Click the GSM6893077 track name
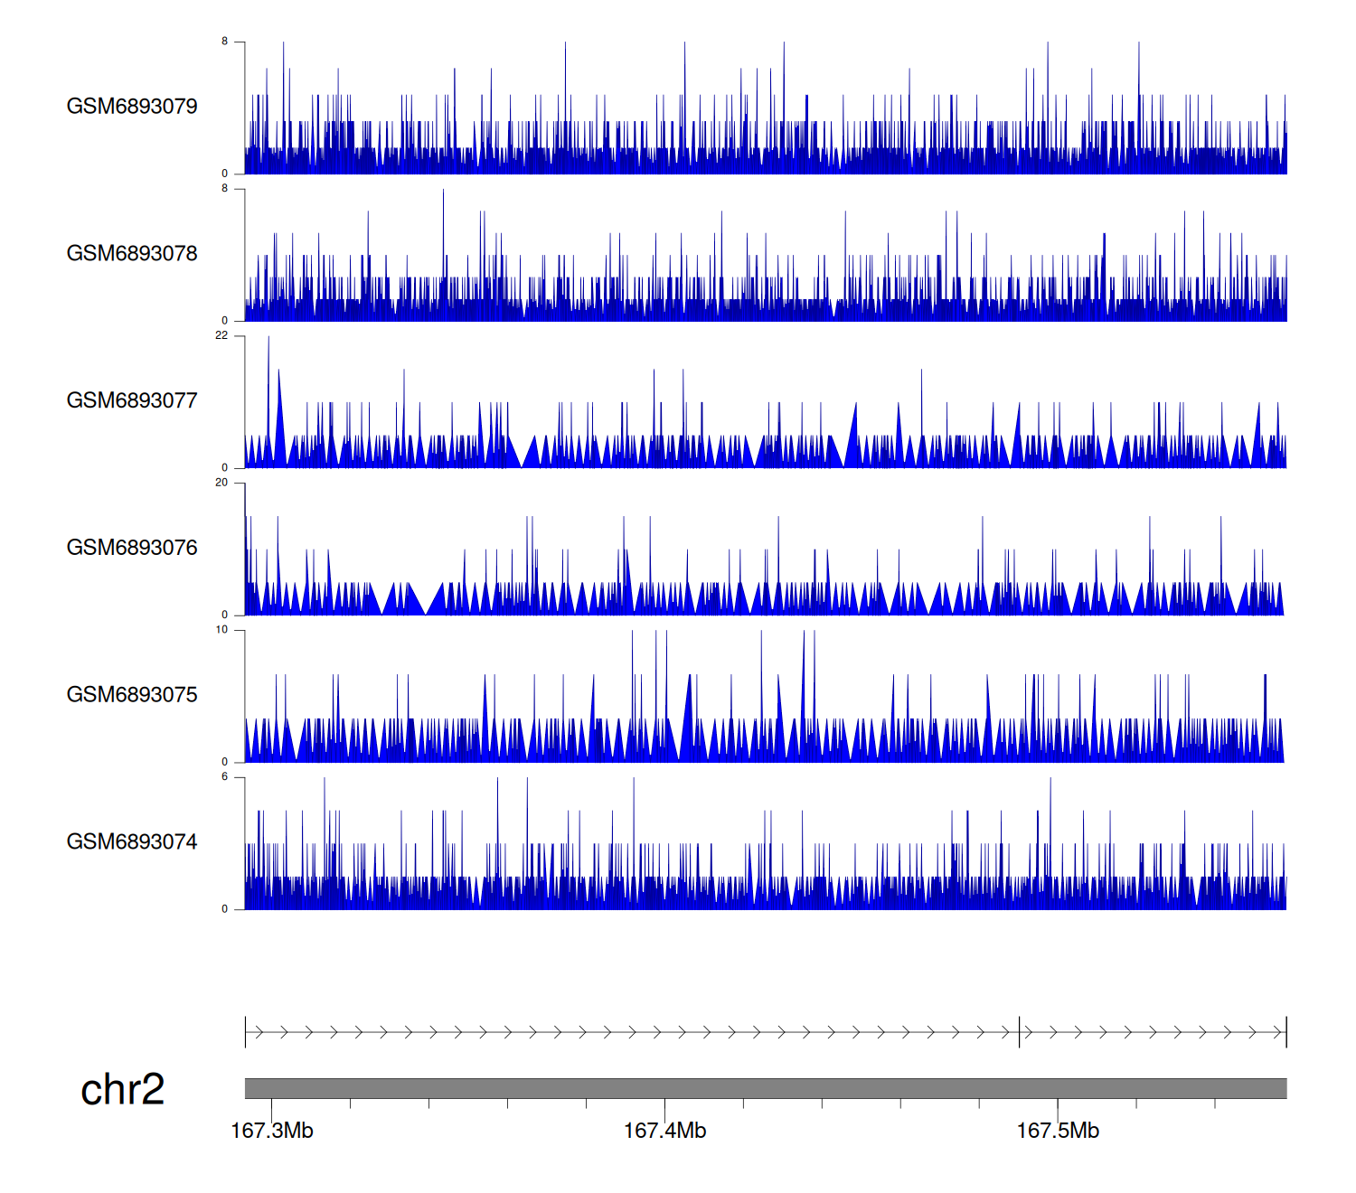 tap(132, 401)
